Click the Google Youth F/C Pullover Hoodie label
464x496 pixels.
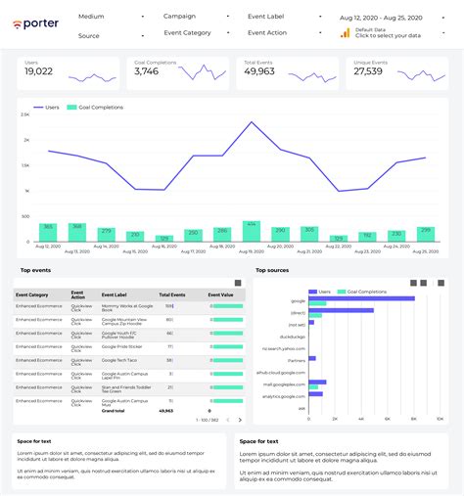pos(118,335)
